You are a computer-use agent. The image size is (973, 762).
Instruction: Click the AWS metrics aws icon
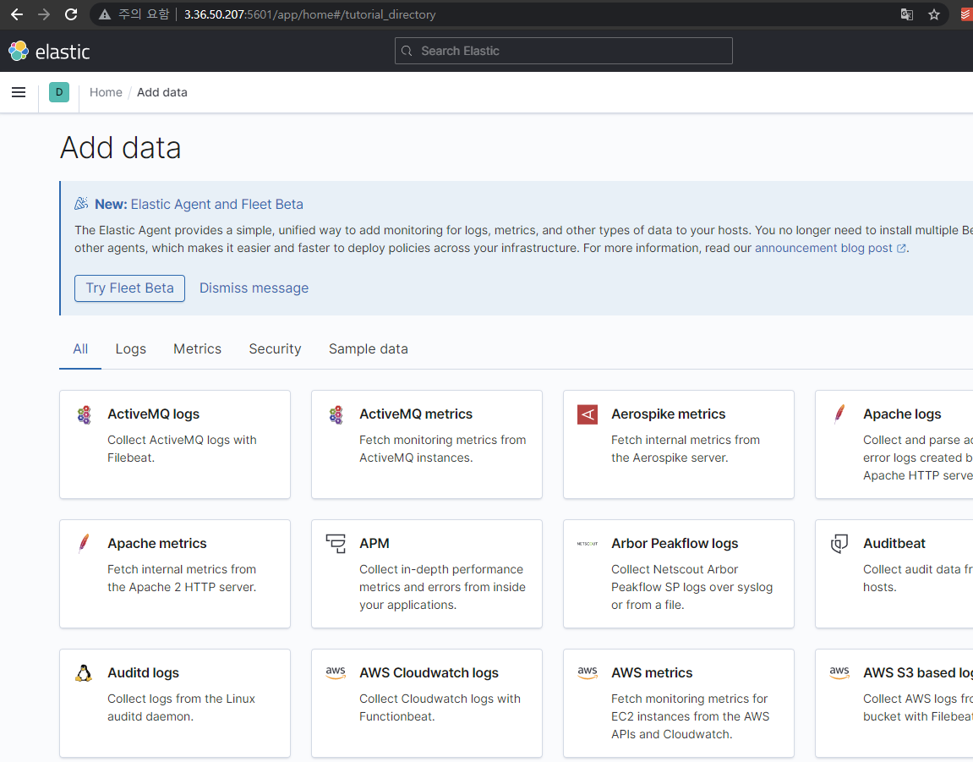coord(588,672)
